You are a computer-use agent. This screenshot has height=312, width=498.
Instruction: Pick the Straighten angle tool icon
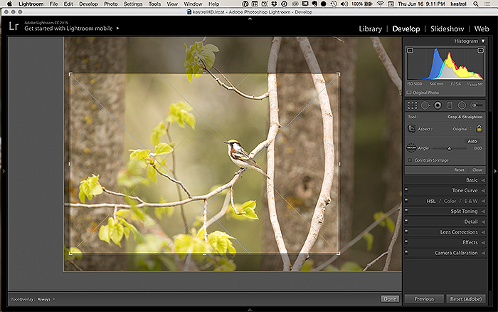(411, 148)
